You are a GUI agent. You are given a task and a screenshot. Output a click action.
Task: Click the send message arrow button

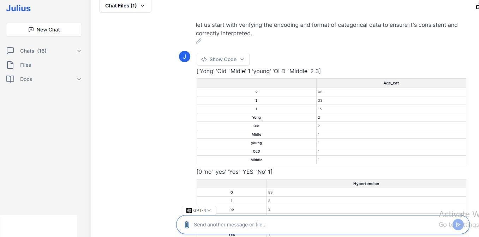[458, 225]
